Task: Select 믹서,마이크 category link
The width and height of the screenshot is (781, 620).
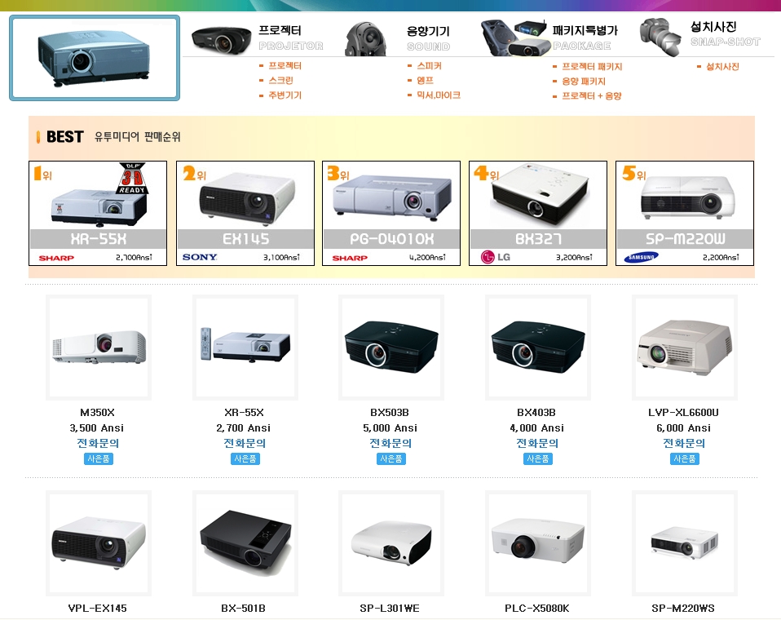Action: pos(439,95)
